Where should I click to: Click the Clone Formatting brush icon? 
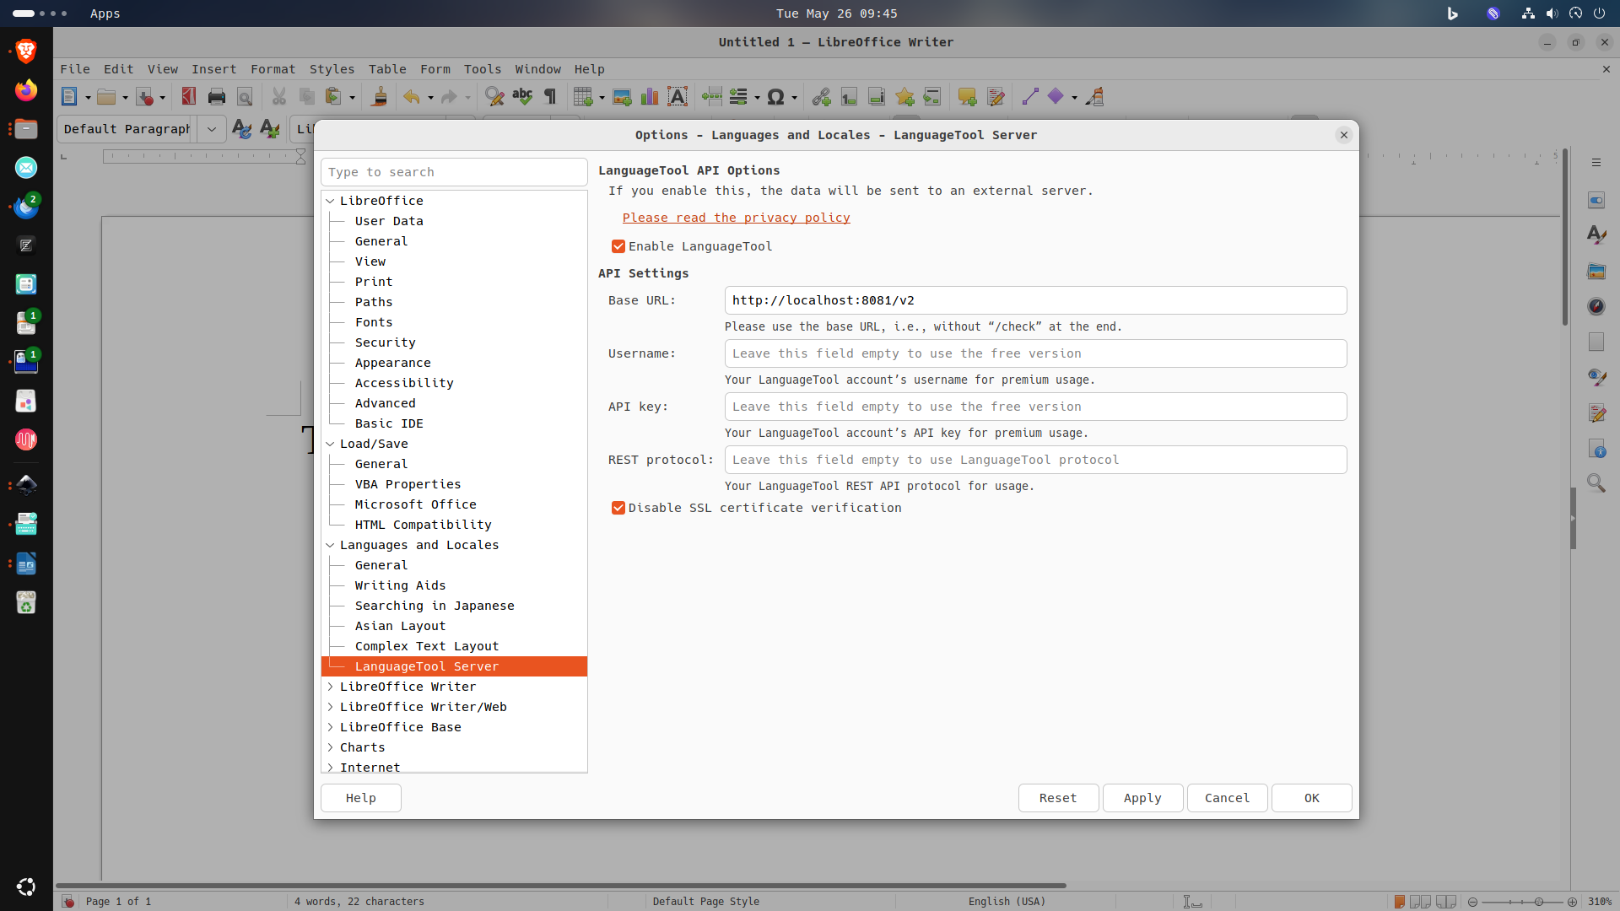pos(380,97)
